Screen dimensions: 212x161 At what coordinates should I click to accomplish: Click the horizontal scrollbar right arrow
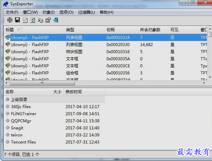pos(204,83)
